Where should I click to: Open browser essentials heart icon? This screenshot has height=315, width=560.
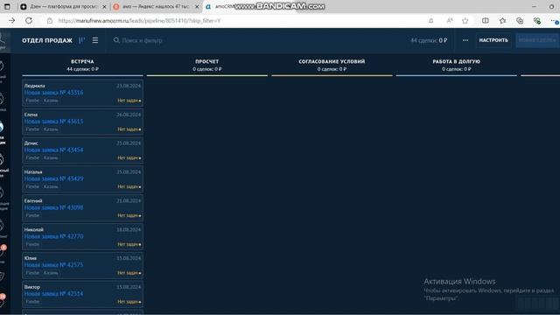536,21
